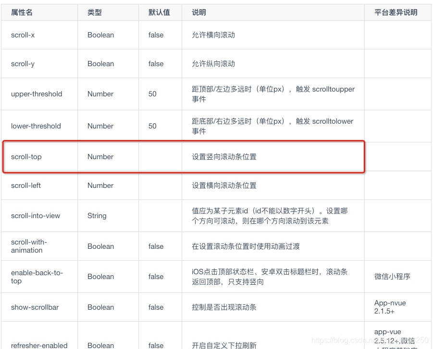This screenshot has height=349, width=433.
Task: Click the 在设置滚动条位置时使用动画过渡 description
Action: (246, 246)
